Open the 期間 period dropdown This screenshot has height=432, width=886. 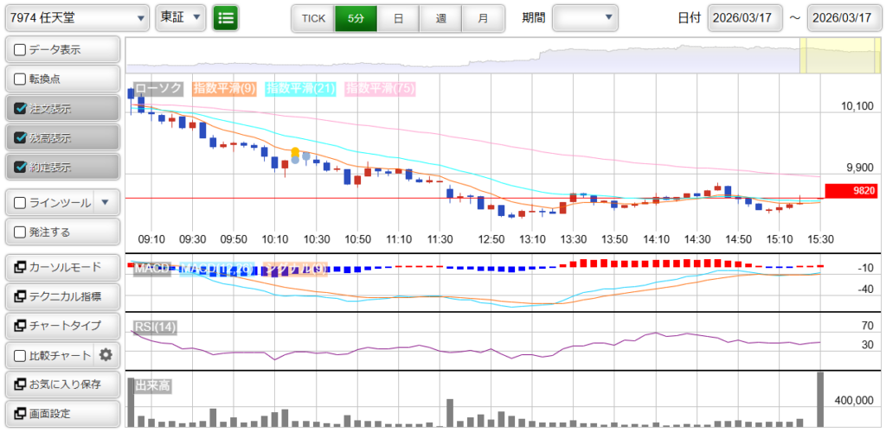click(585, 17)
